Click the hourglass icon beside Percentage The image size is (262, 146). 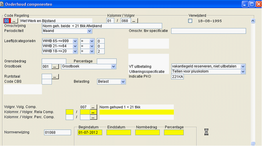click(206, 132)
